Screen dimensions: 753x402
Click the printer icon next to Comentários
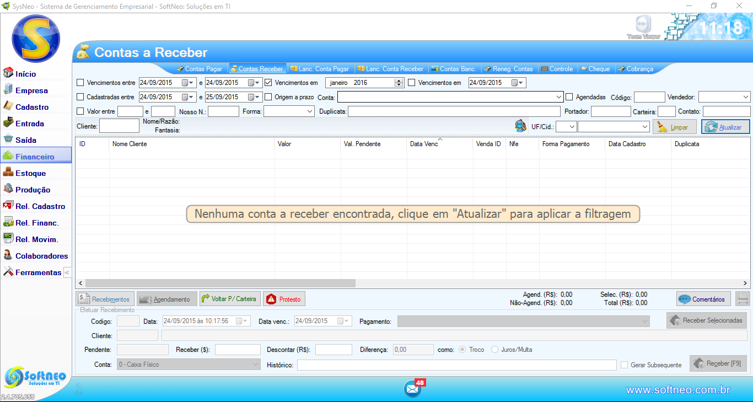(743, 299)
